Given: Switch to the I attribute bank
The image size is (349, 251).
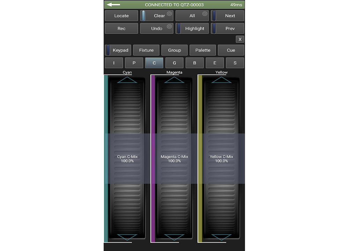Looking at the screenshot, I should [x=114, y=63].
